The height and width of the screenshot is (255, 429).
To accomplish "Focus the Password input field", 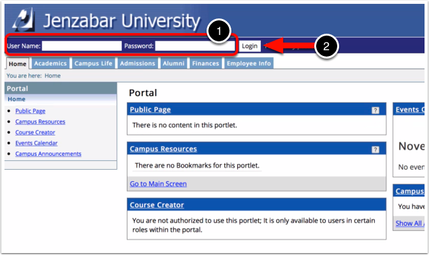I will (x=195, y=46).
